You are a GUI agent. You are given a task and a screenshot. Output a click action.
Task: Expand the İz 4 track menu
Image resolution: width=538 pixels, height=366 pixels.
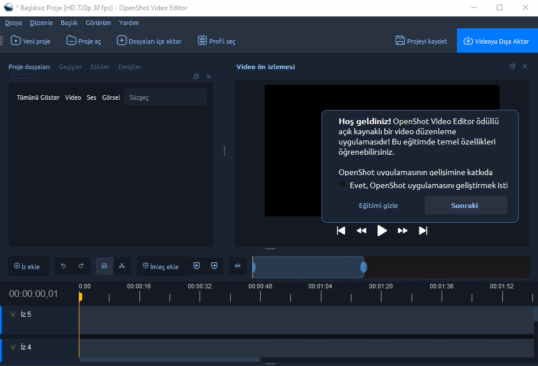(x=13, y=347)
